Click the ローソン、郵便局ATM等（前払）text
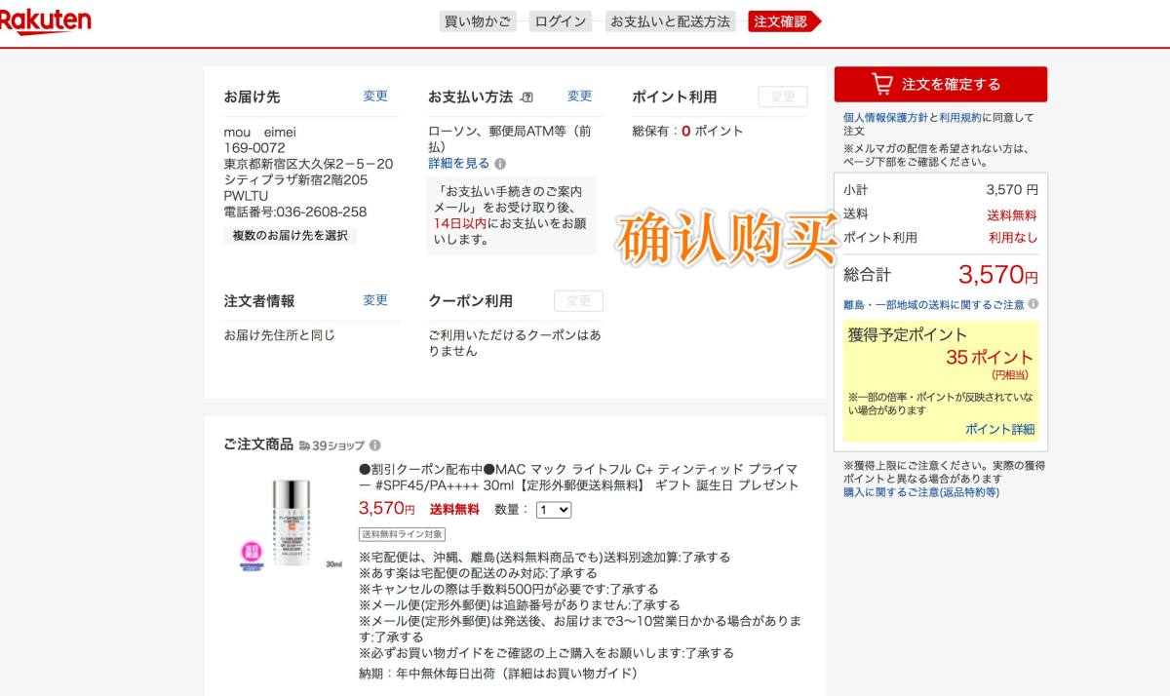Viewport: 1170px width, 696px height. click(510, 138)
